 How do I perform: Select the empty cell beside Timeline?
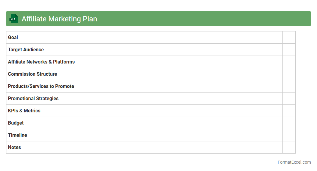click(x=289, y=135)
